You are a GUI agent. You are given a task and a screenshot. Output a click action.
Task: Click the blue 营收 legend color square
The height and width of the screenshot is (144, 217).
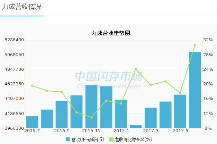pyautogui.click(x=68, y=139)
